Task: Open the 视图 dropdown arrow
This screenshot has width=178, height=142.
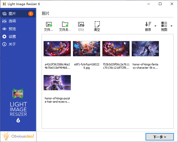Action: click(171, 26)
